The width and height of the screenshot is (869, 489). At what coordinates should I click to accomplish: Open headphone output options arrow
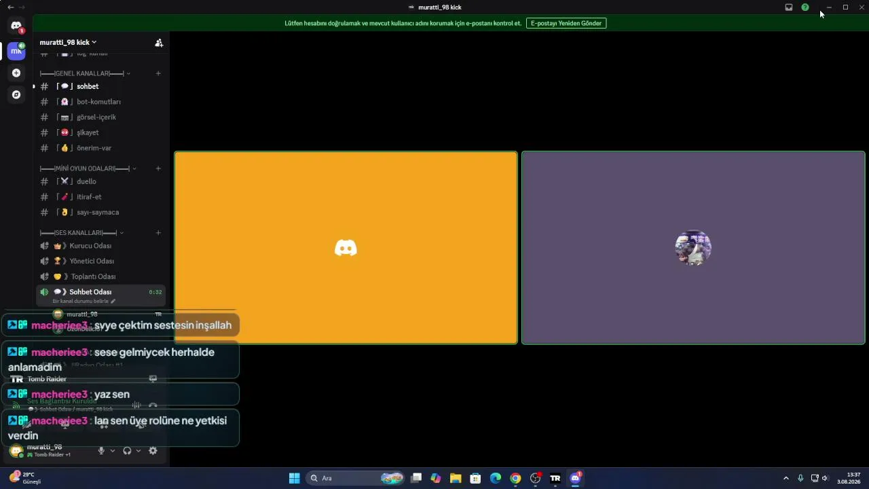(138, 450)
